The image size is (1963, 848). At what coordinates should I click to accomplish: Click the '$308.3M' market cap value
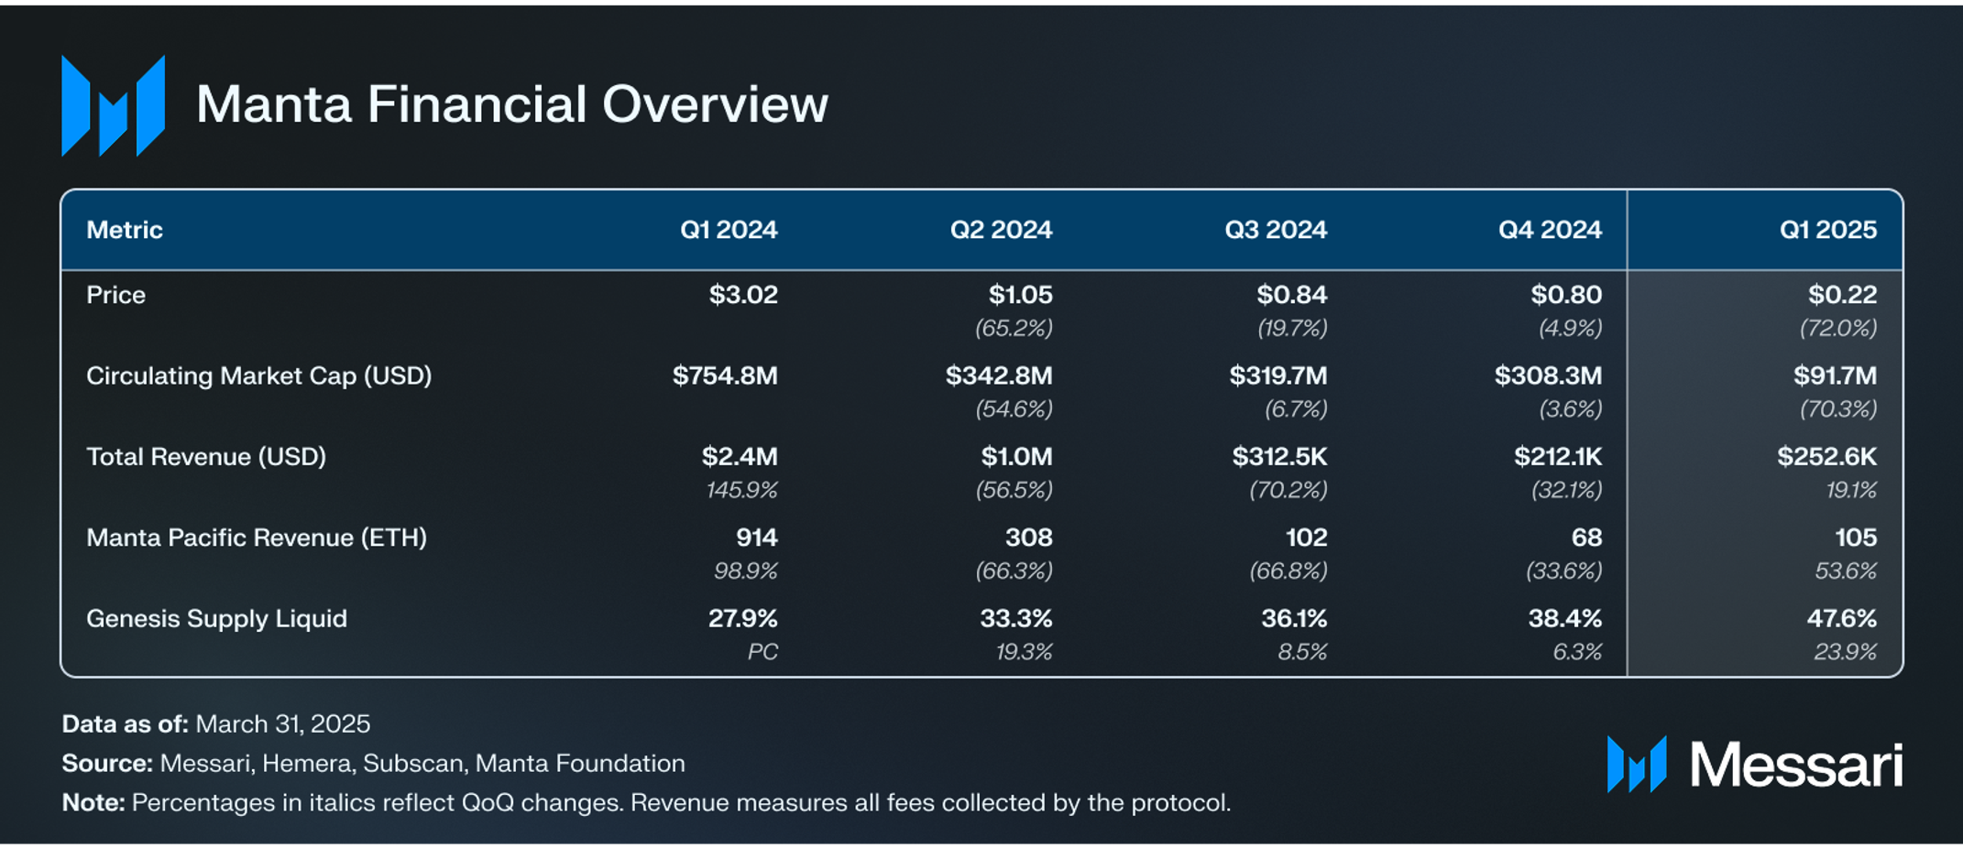click(1549, 375)
